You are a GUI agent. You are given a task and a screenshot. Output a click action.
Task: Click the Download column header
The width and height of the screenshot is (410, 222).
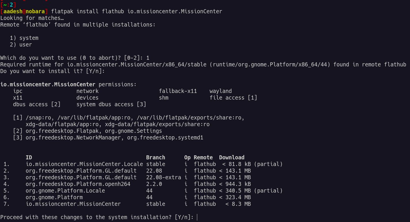(x=232, y=157)
